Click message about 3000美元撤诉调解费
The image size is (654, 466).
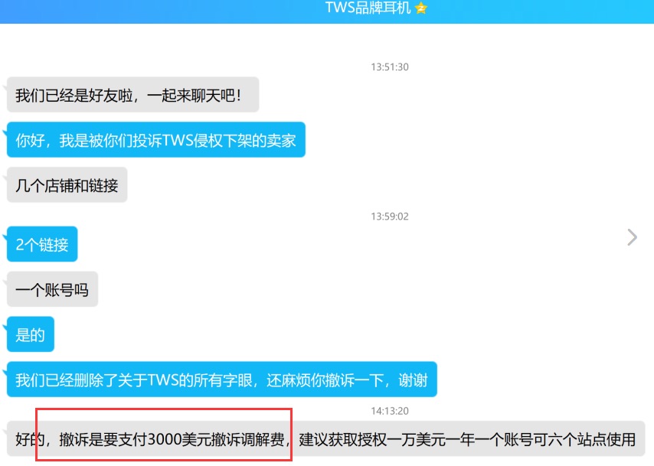point(325,438)
